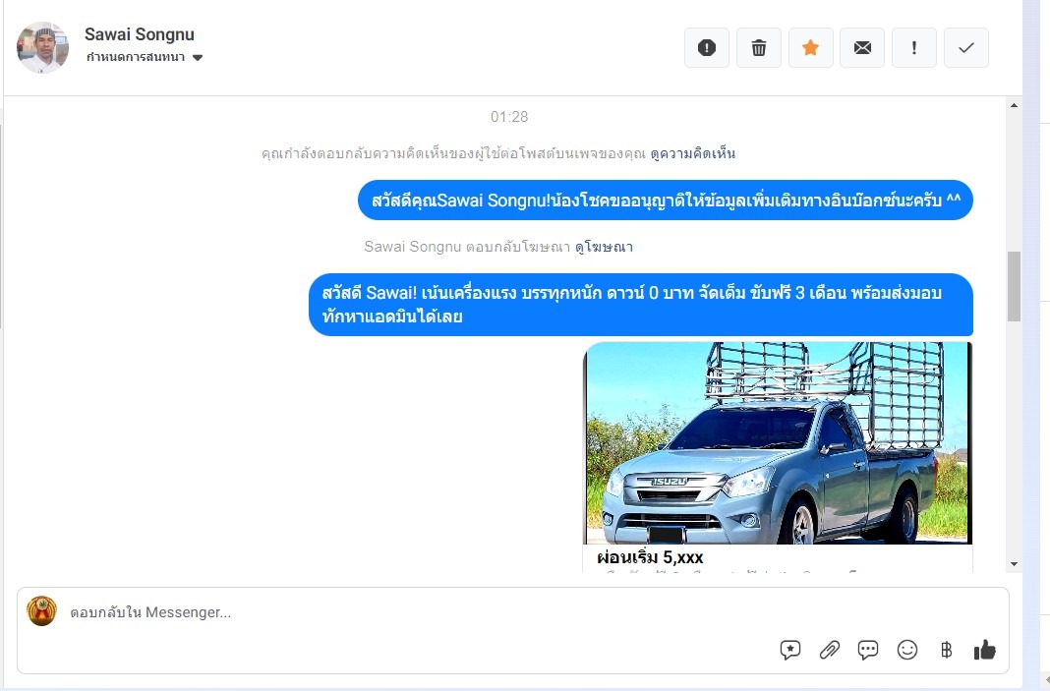Toggle the orange follow-up star
This screenshot has height=691, width=1050.
pyautogui.click(x=811, y=47)
